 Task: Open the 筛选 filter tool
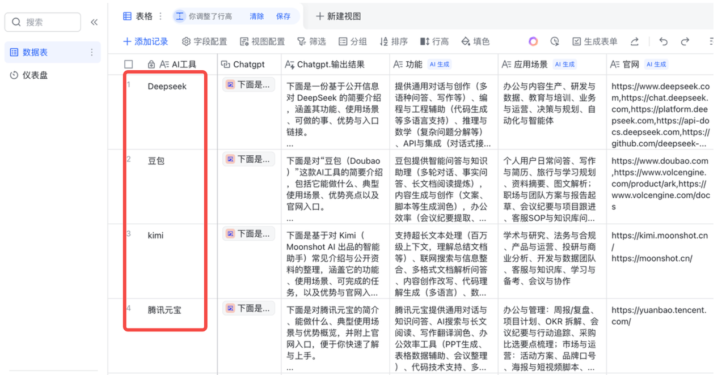311,41
